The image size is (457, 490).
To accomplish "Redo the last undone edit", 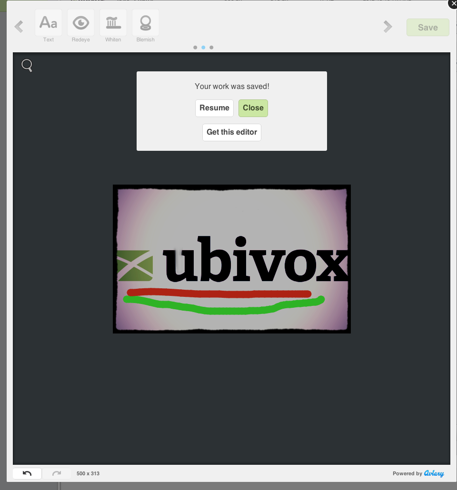I will 57,473.
